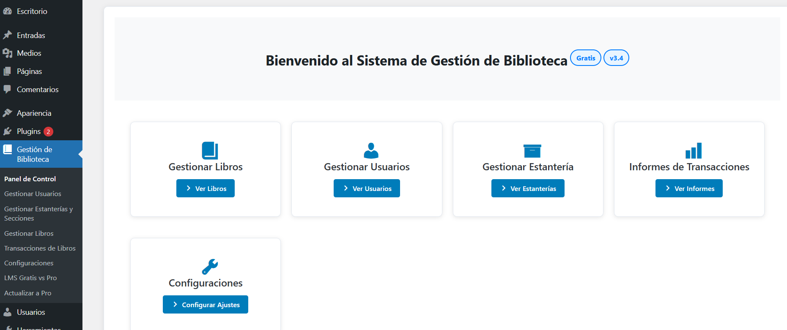Open the Ver Libros button
This screenshot has height=330, width=787.
coord(206,188)
